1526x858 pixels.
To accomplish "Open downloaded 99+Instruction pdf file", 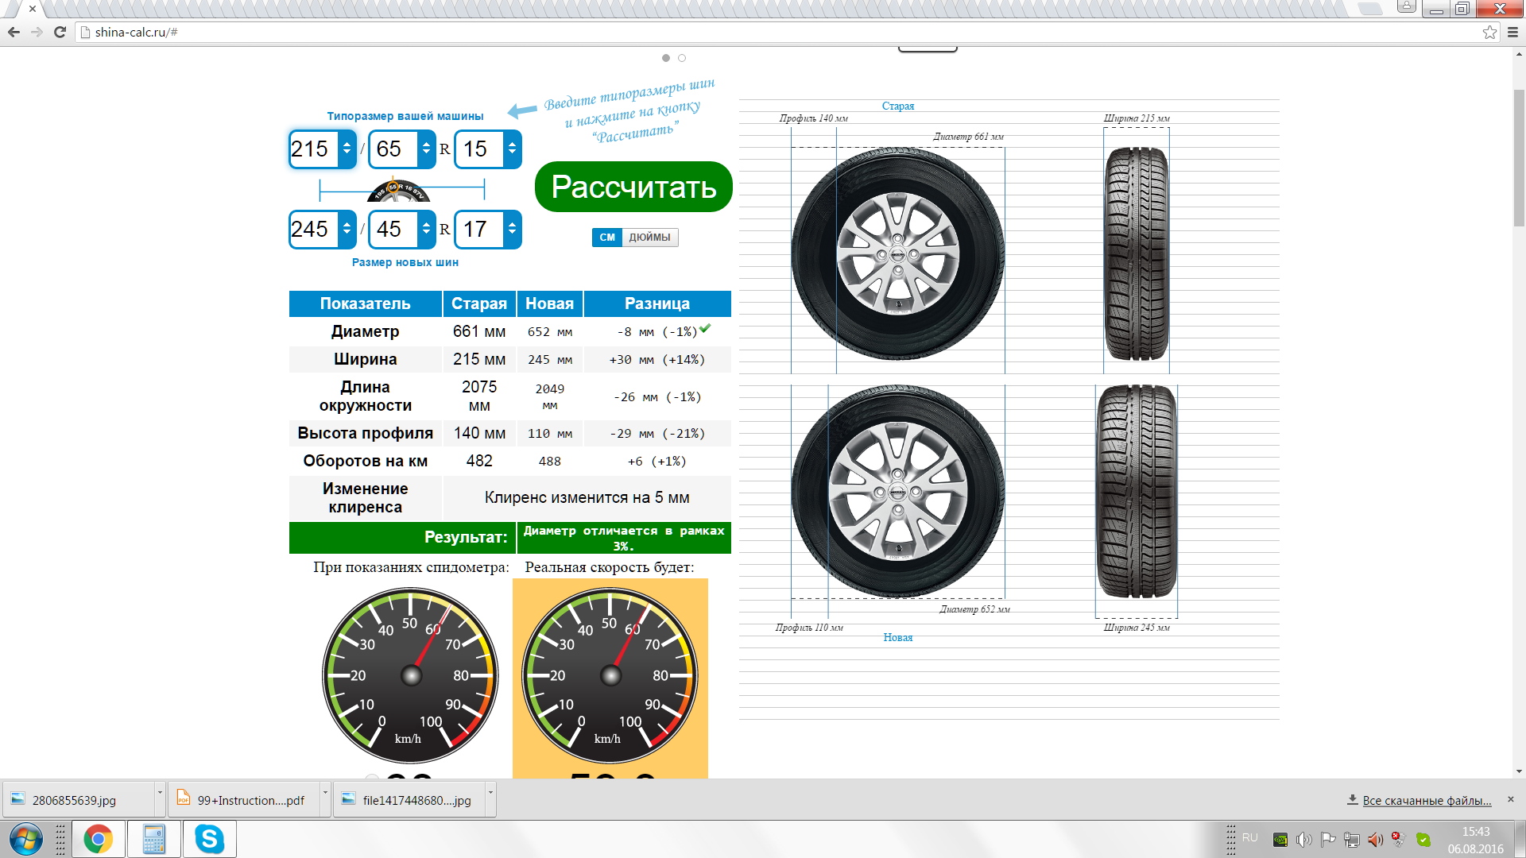I will point(250,800).
